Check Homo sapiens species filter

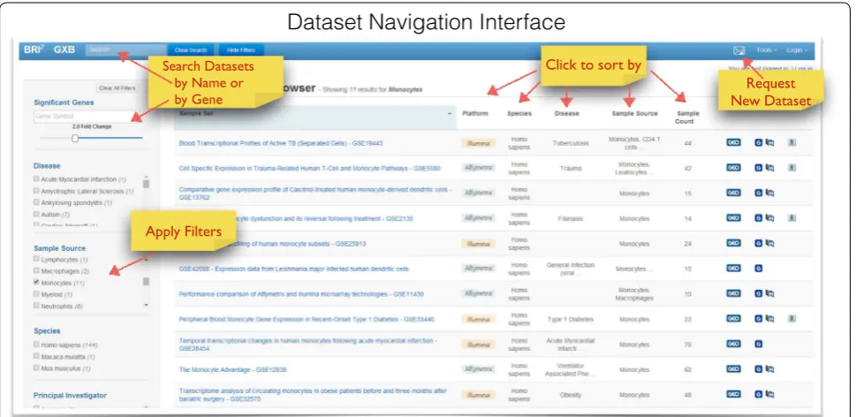36,345
